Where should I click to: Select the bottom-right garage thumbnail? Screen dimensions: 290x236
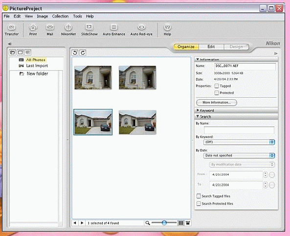pos(137,122)
